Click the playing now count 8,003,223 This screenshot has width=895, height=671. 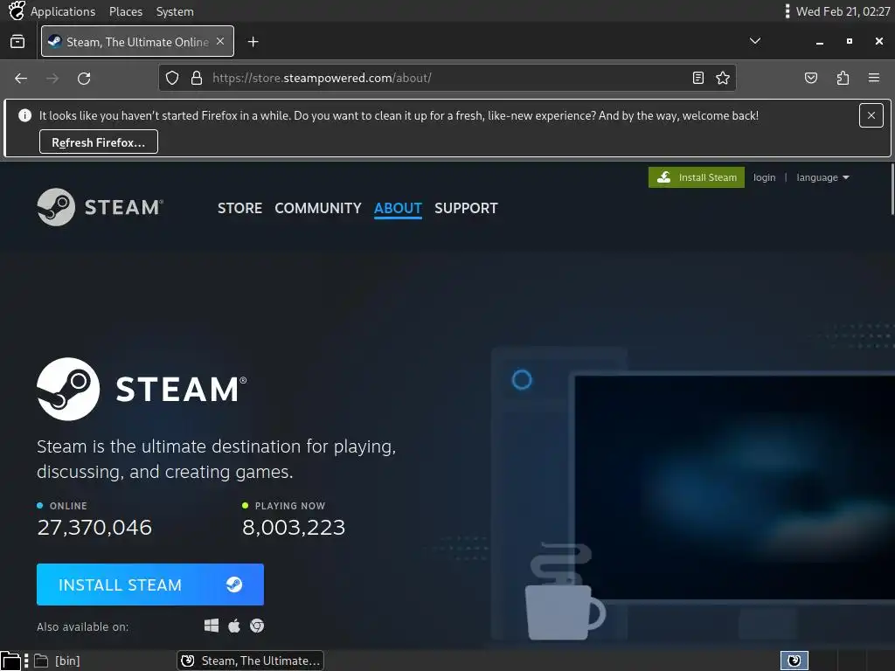click(294, 527)
